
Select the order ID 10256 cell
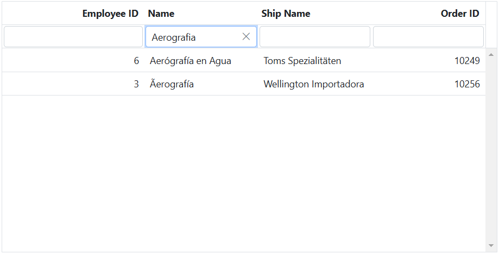tap(467, 84)
